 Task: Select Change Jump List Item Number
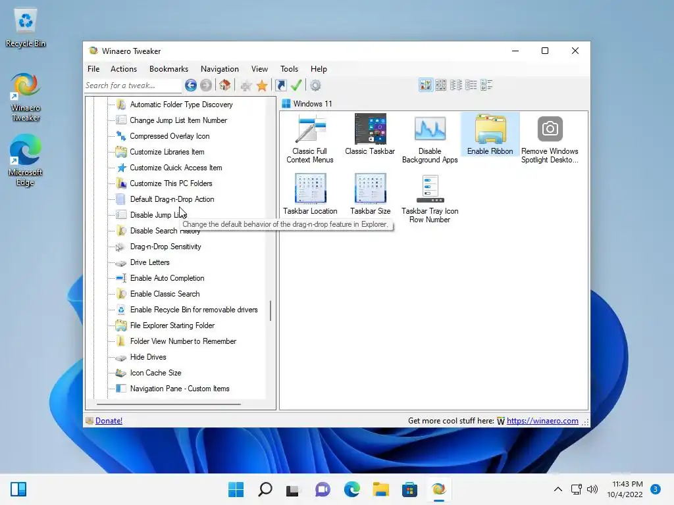pos(178,120)
